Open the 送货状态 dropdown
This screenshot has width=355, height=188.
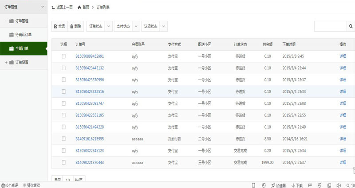tap(154, 26)
